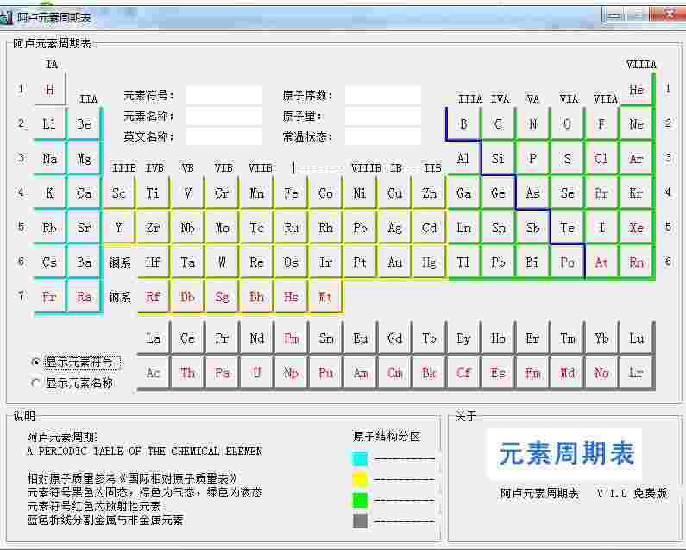686x550 pixels.
Task: Click the 镧系 lanthanide label
Action: point(119,262)
